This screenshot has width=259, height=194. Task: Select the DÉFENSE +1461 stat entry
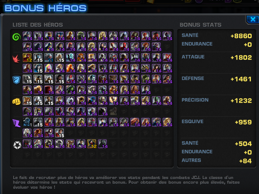(217, 79)
